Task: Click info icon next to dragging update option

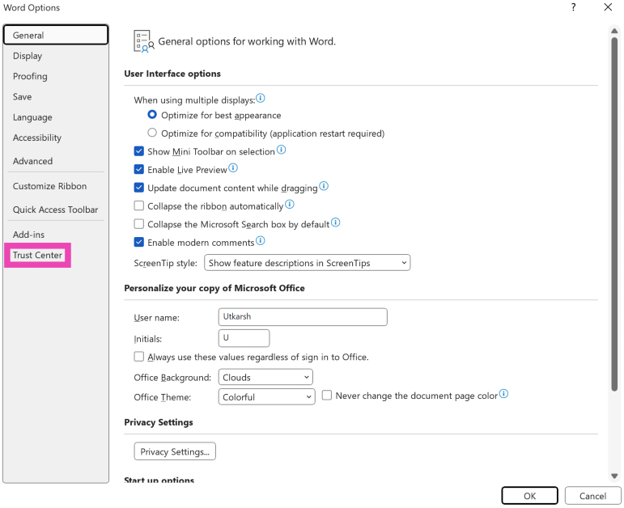Action: click(x=324, y=186)
